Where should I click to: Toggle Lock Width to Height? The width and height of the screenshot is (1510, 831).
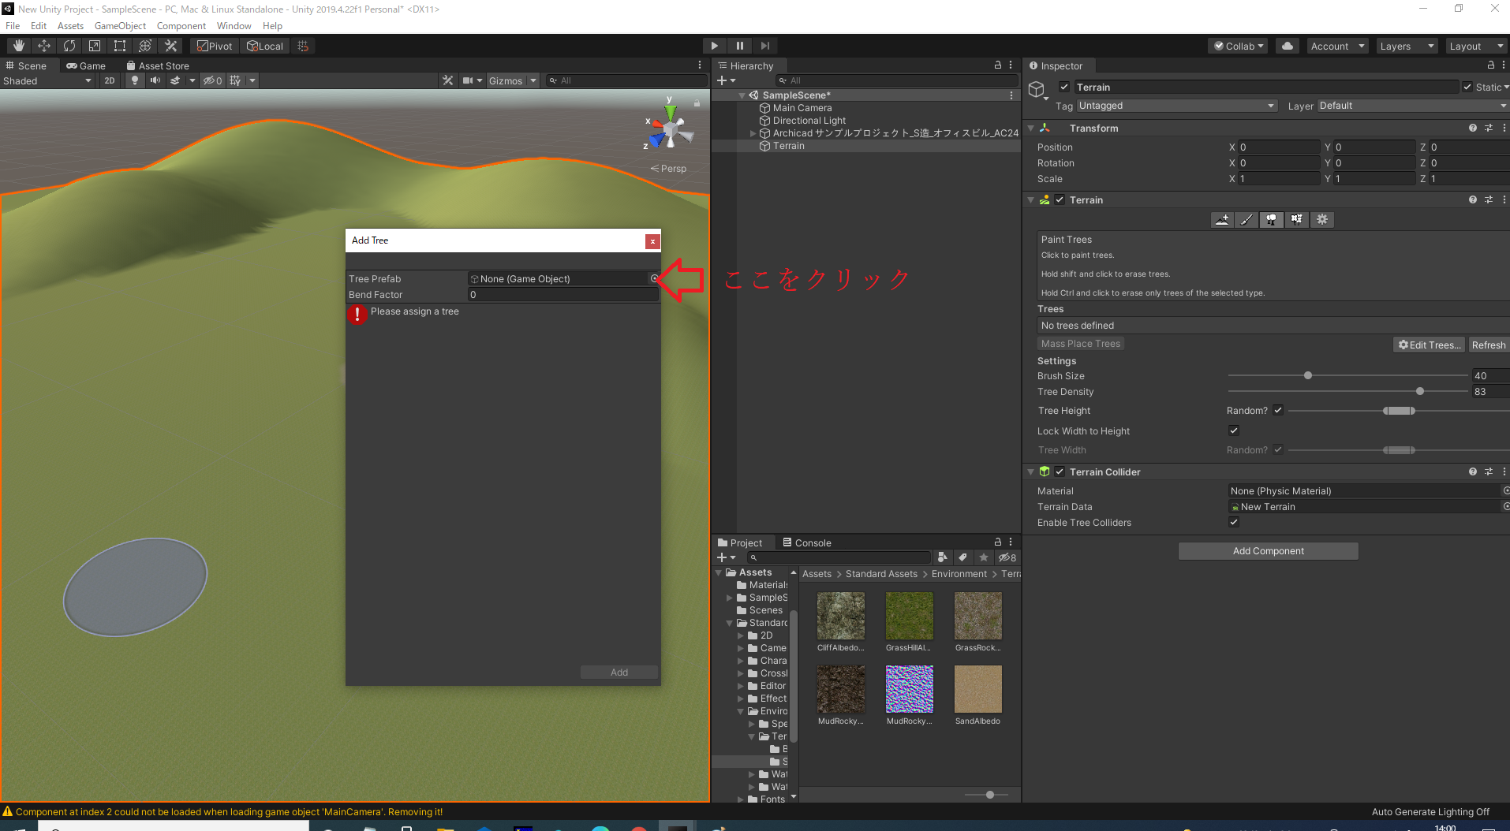tap(1234, 430)
